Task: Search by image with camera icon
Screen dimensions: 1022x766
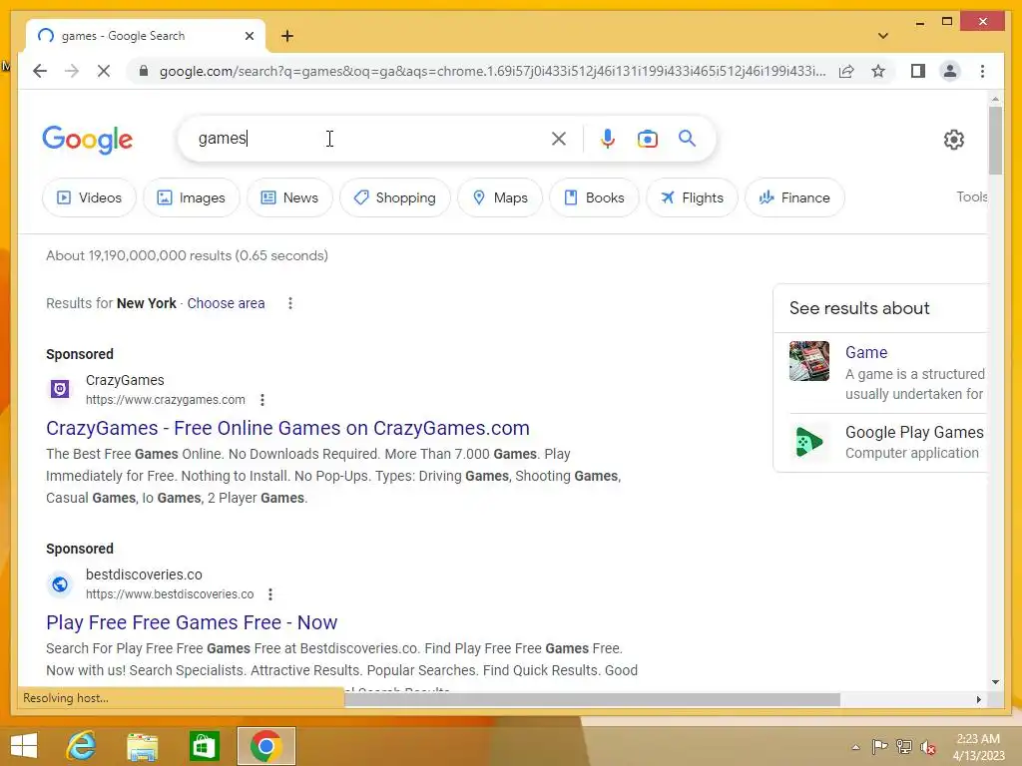Action: tap(647, 139)
